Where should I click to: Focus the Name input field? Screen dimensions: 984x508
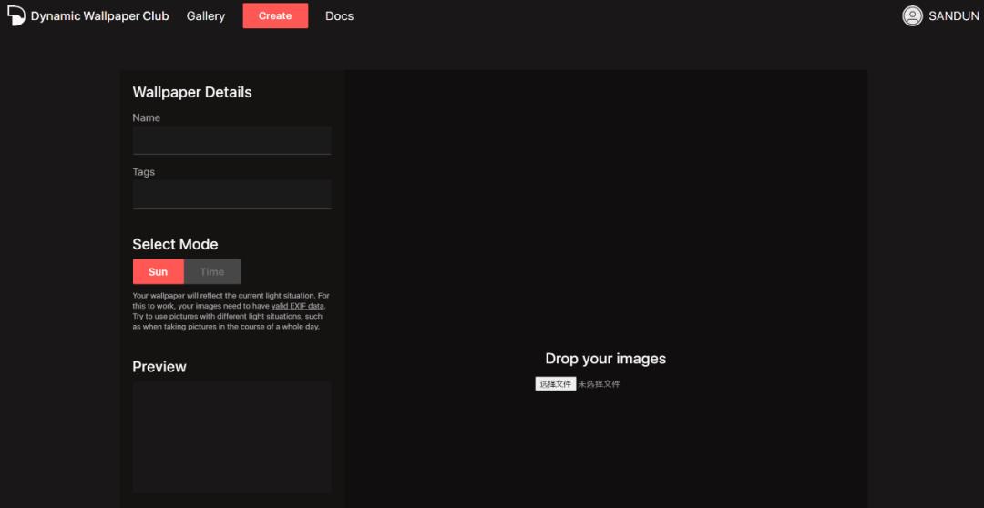tap(232, 140)
